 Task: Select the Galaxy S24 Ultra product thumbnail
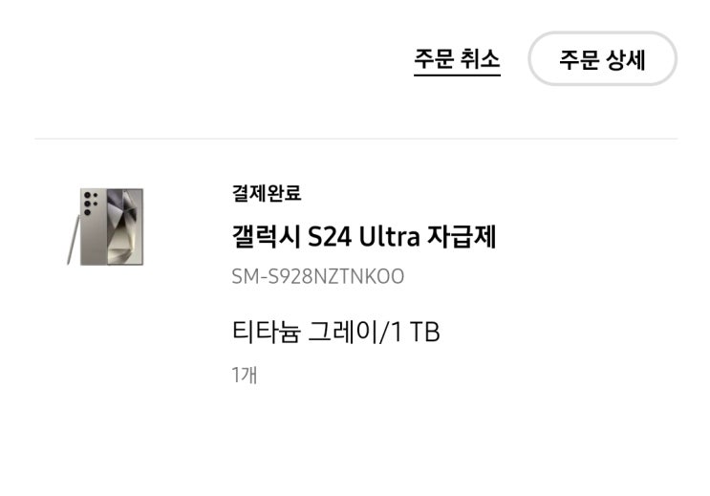(x=105, y=226)
